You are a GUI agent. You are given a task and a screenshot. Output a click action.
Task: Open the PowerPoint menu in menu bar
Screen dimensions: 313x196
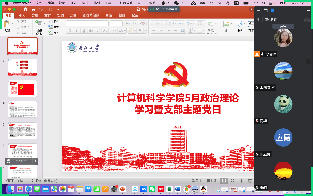tap(22, 3)
